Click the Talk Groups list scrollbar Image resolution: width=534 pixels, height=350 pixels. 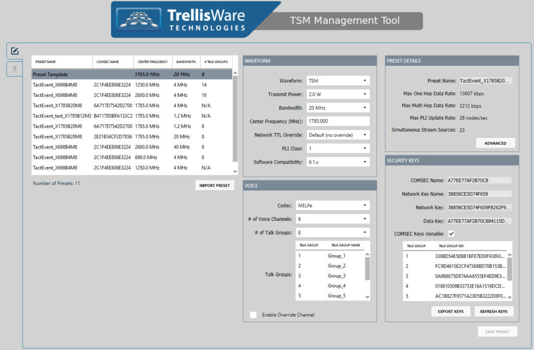(368, 274)
